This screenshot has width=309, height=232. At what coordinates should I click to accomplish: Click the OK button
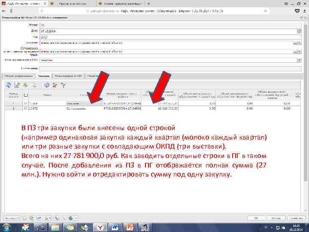pos(256,218)
